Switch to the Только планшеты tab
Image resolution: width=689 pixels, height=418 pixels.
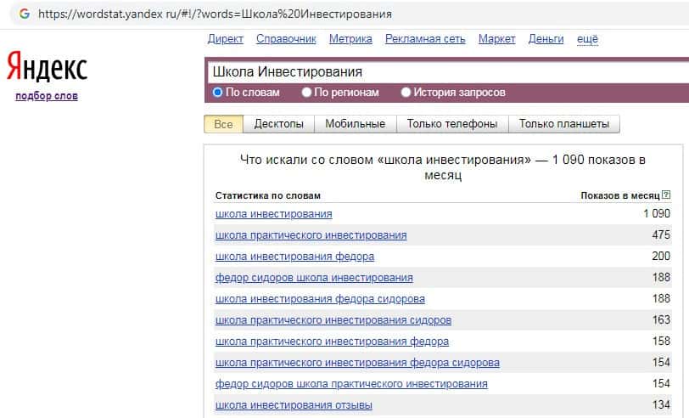coord(564,124)
